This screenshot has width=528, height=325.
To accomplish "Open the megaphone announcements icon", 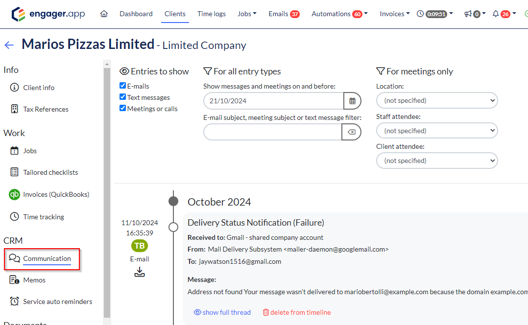I will tap(468, 14).
